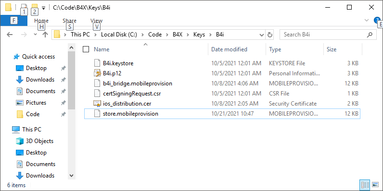The width and height of the screenshot is (383, 191).
Task: Open pinned Desktop under Quick access
Action: tap(36, 68)
